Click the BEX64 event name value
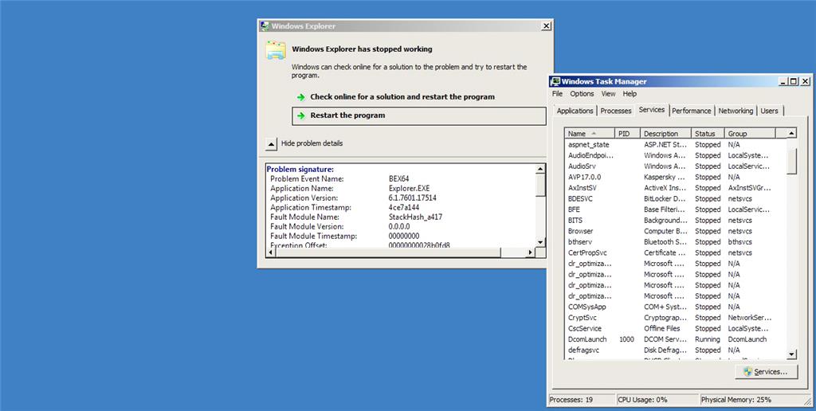Screen dimensions: 816x411 pos(399,179)
